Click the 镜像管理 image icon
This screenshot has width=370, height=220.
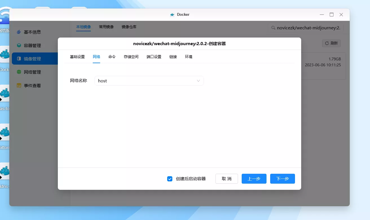coord(19,59)
